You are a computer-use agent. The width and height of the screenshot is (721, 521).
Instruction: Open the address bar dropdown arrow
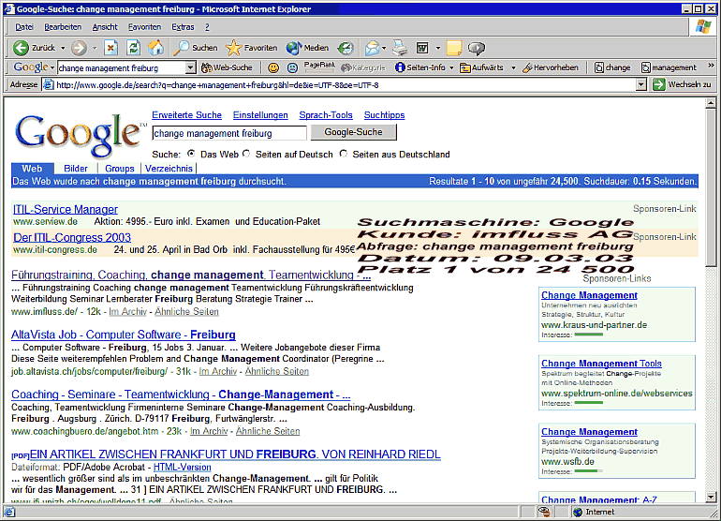tap(641, 84)
